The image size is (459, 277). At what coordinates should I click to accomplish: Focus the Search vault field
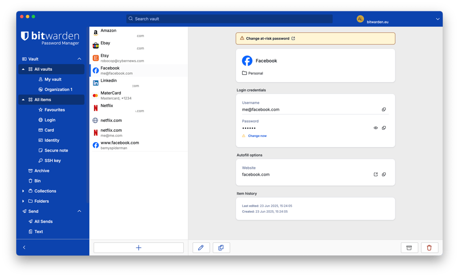tap(229, 19)
